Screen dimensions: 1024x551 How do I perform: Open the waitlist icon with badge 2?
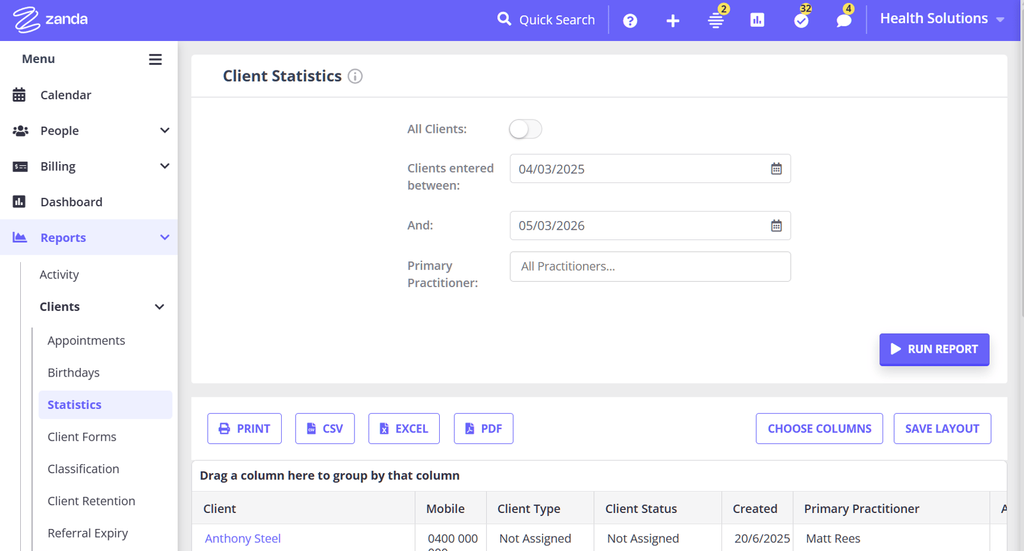click(716, 20)
